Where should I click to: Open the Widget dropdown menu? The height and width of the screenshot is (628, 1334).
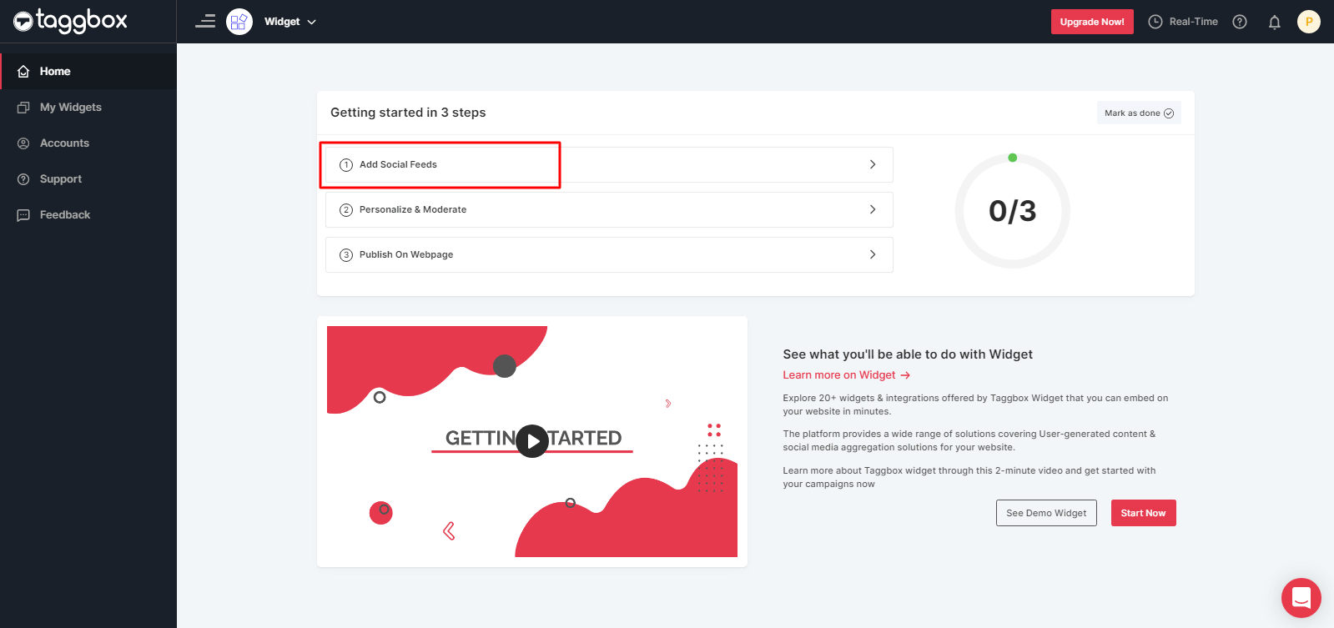click(x=290, y=22)
